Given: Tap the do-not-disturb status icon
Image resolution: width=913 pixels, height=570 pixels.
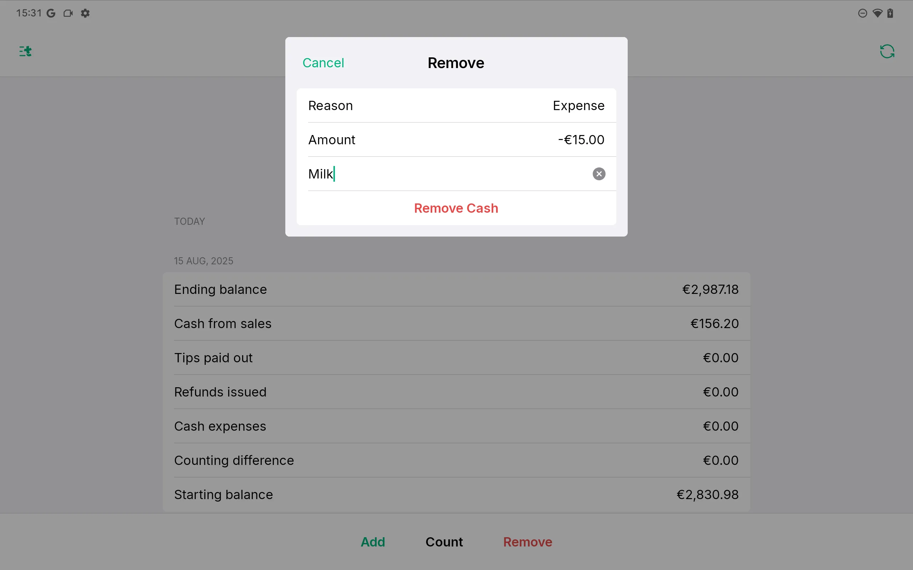Looking at the screenshot, I should pyautogui.click(x=862, y=13).
